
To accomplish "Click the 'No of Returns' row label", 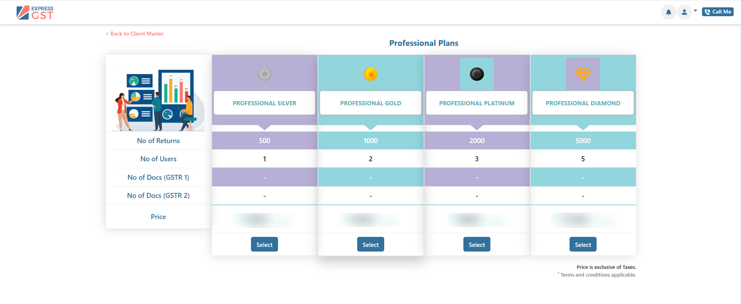I will click(158, 141).
